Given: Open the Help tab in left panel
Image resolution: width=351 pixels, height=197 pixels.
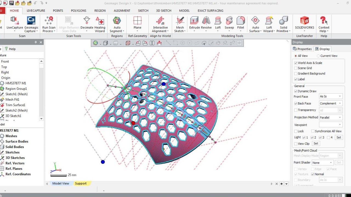Looking at the screenshot, I should coord(10,49).
